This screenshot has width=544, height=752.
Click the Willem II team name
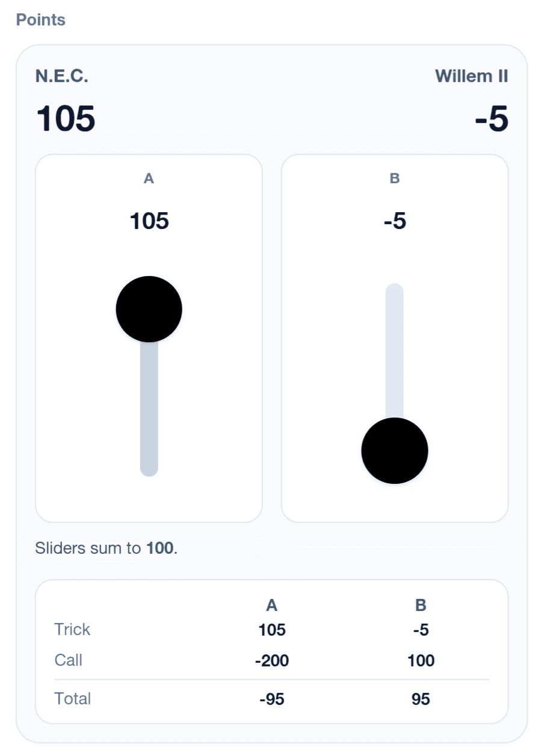471,77
